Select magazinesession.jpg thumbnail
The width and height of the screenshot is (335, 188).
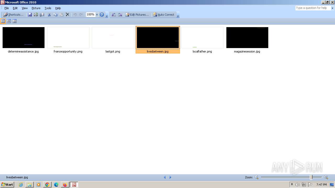pos(247,38)
